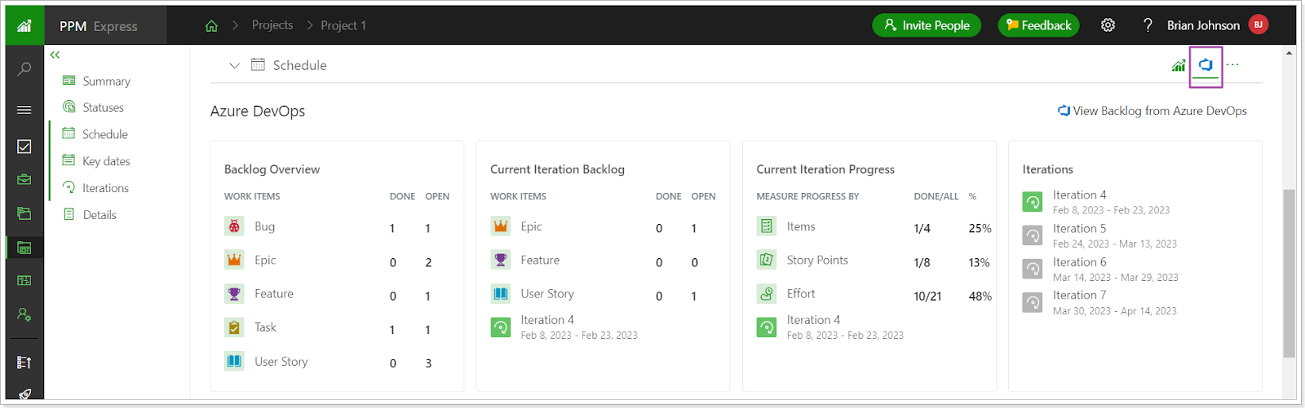
Task: Click the home icon in breadcrumb
Action: 211,26
